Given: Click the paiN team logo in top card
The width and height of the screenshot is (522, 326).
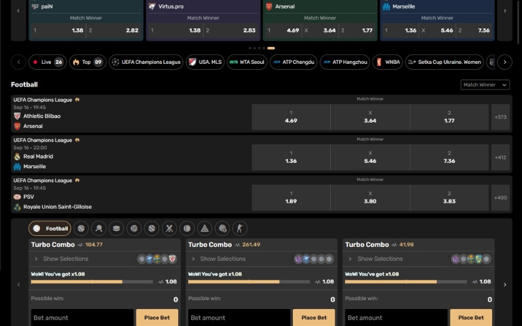Looking at the screenshot, I should [x=35, y=7].
